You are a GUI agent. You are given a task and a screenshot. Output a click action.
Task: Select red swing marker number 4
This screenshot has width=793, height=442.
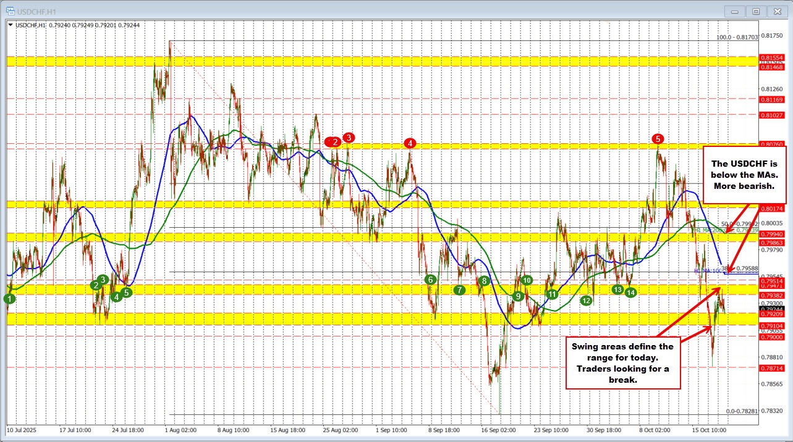pyautogui.click(x=410, y=143)
